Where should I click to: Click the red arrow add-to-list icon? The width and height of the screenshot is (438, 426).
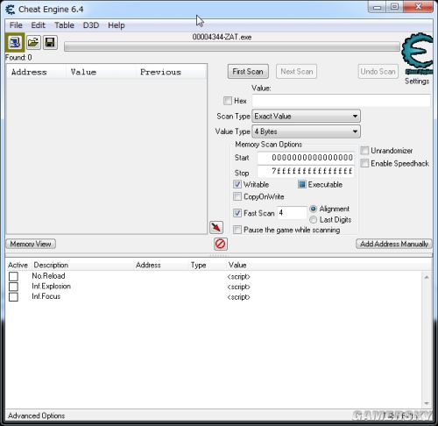click(x=216, y=227)
